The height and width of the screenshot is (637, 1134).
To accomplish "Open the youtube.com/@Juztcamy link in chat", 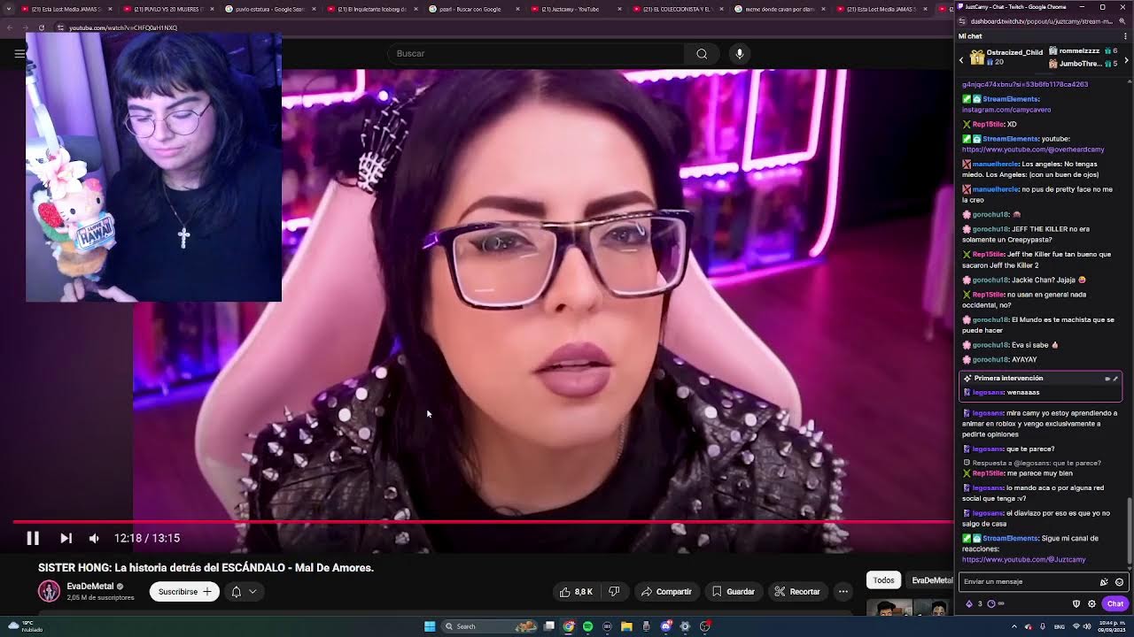I will click(x=1023, y=559).
